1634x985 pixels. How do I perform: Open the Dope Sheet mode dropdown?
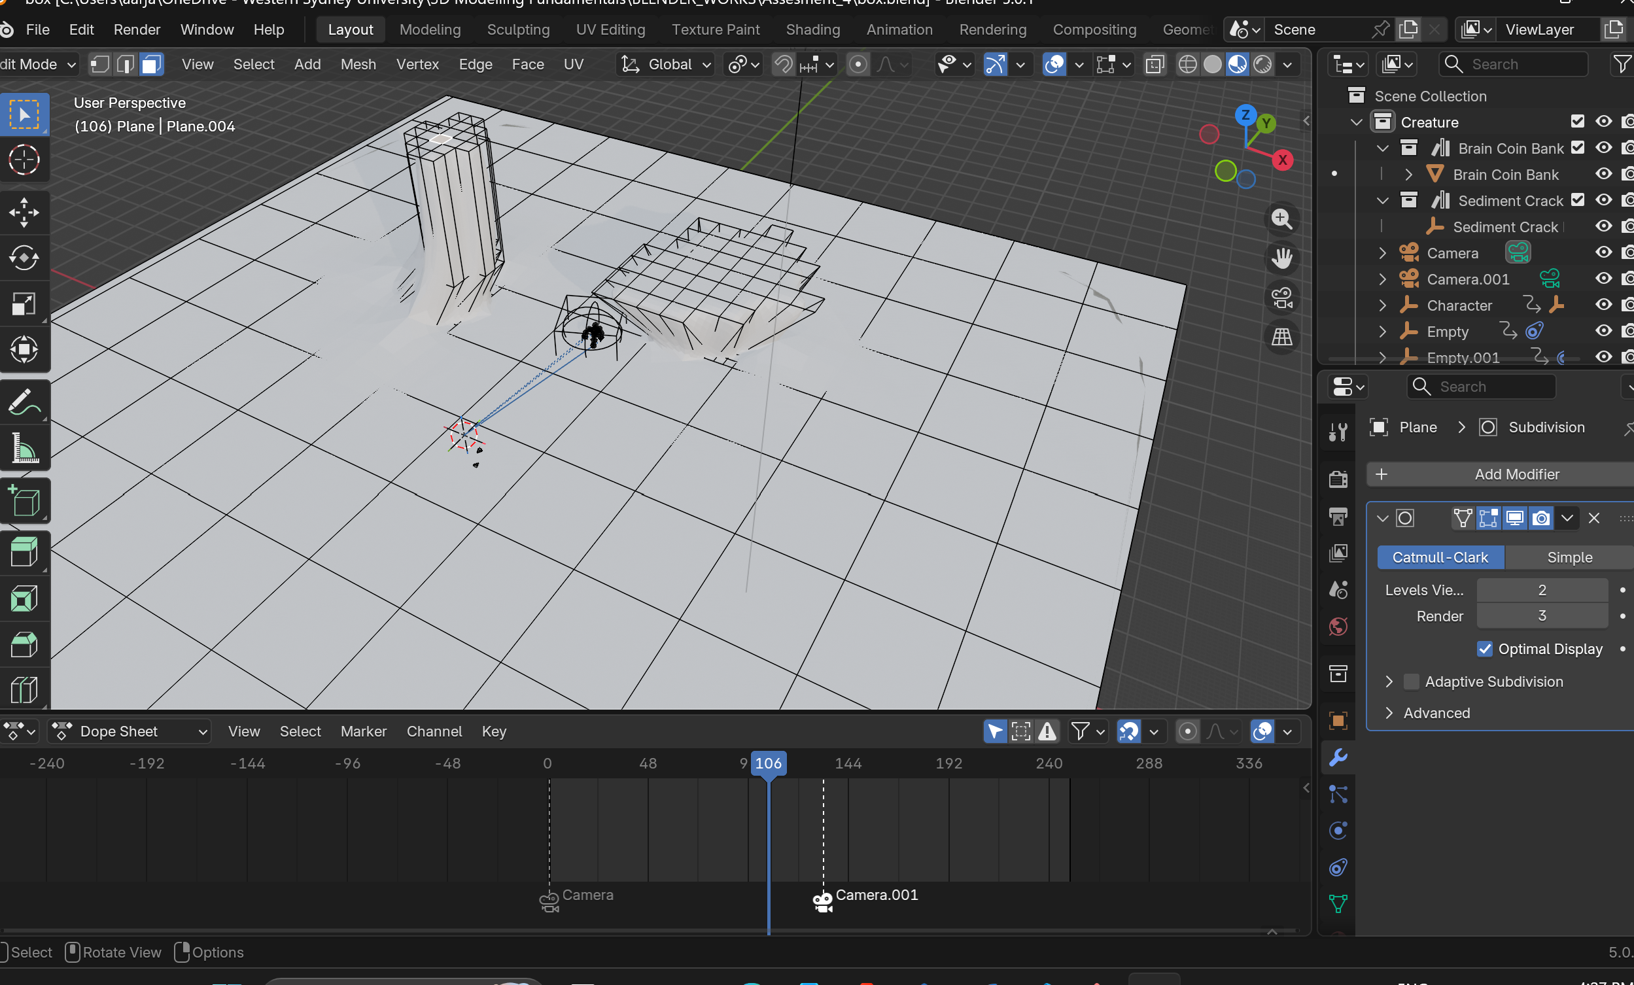click(130, 731)
